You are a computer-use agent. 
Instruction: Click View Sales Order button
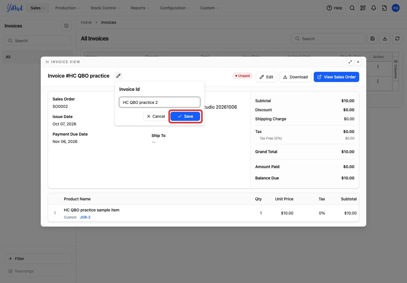point(336,77)
